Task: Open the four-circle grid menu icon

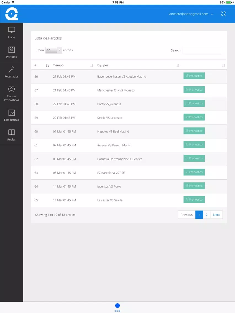Action: click(x=223, y=14)
